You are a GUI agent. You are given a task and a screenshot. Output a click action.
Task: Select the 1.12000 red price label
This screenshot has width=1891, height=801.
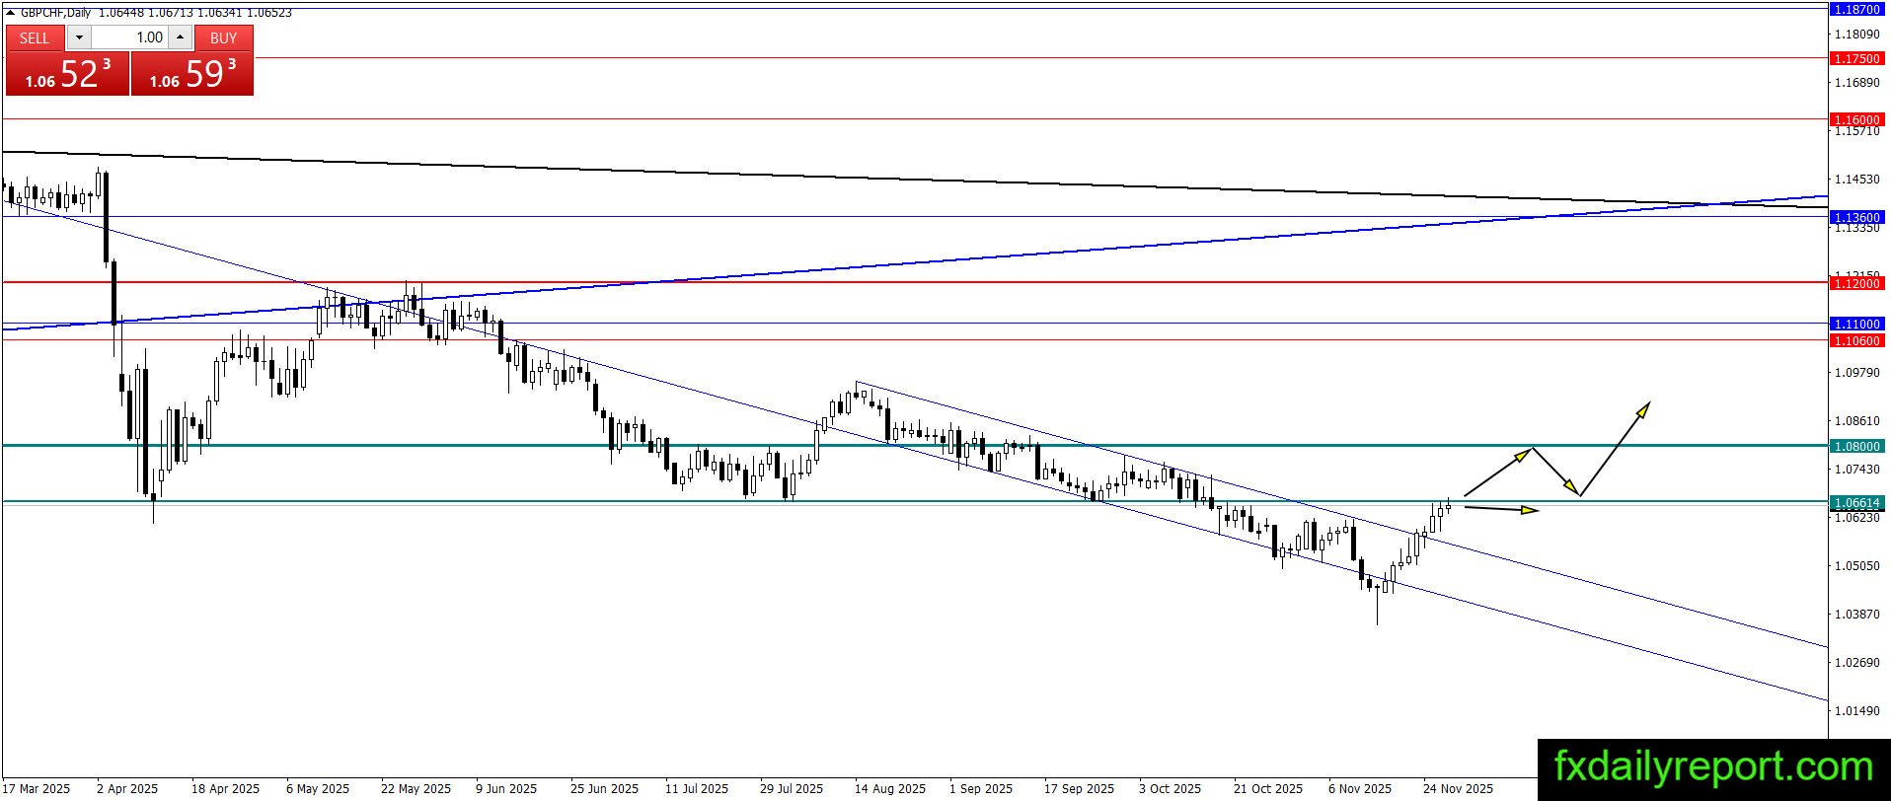(1856, 283)
